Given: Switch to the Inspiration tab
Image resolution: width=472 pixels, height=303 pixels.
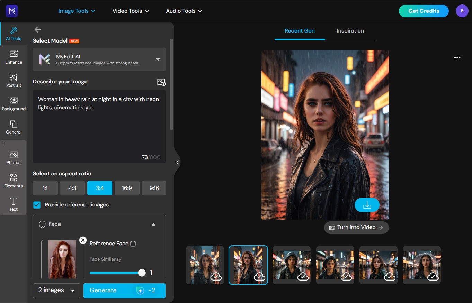Looking at the screenshot, I should coord(350,31).
